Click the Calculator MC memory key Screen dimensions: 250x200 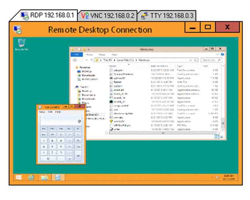tap(44, 129)
